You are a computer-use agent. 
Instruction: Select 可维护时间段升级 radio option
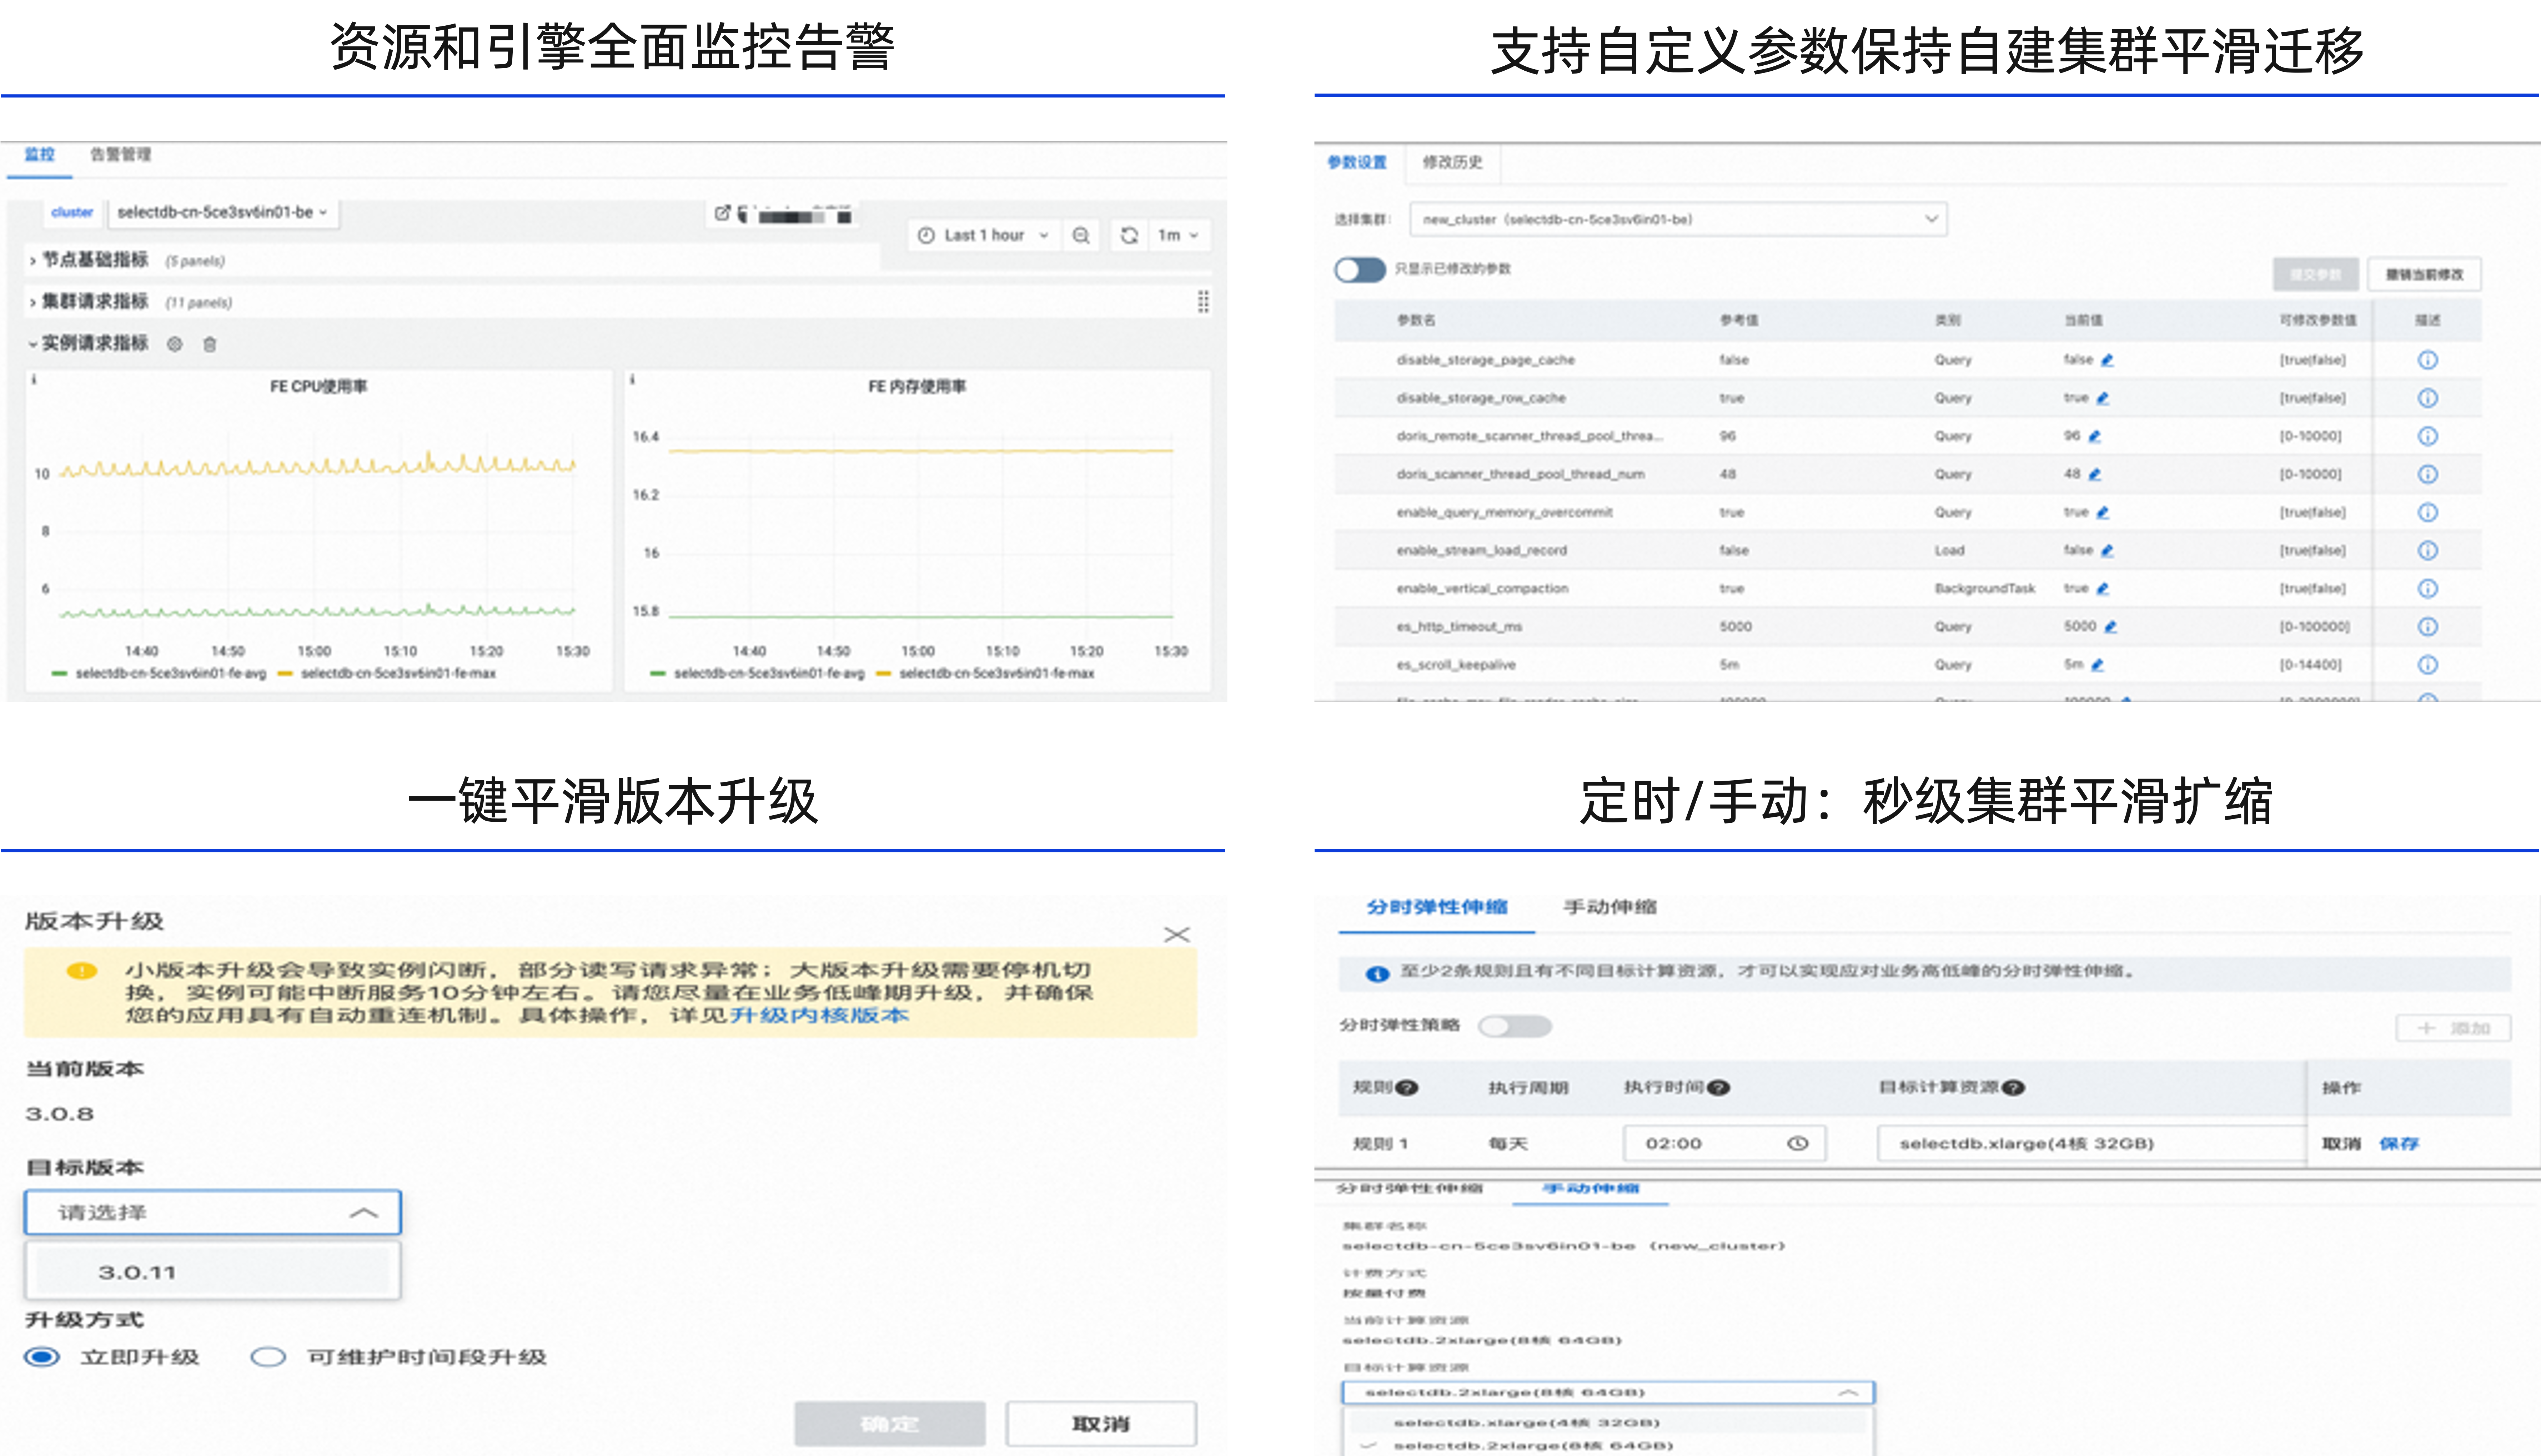coord(268,1357)
